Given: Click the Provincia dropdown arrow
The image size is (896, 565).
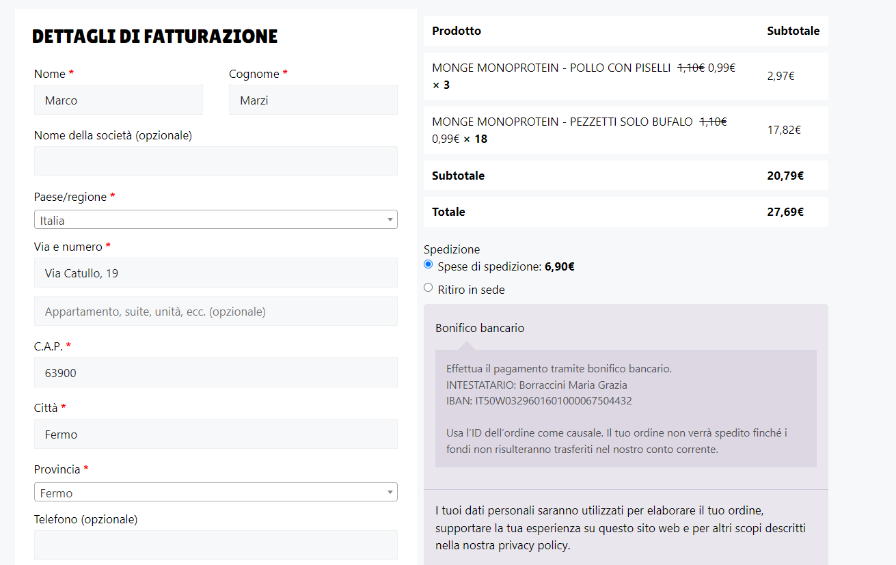Looking at the screenshot, I should [390, 493].
